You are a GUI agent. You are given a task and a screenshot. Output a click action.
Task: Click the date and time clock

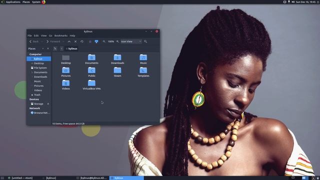coord(305,2)
